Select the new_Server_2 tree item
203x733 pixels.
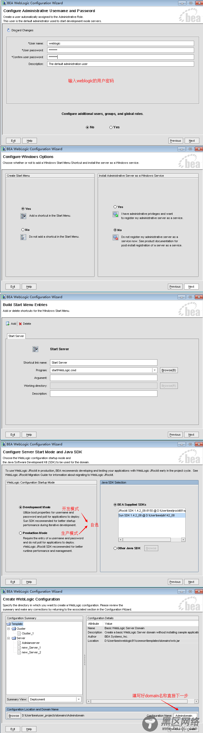(31, 652)
